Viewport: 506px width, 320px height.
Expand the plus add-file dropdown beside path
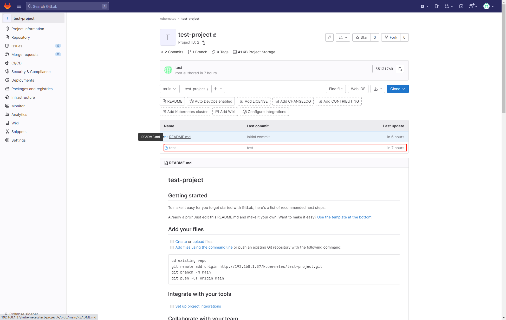pyautogui.click(x=218, y=89)
